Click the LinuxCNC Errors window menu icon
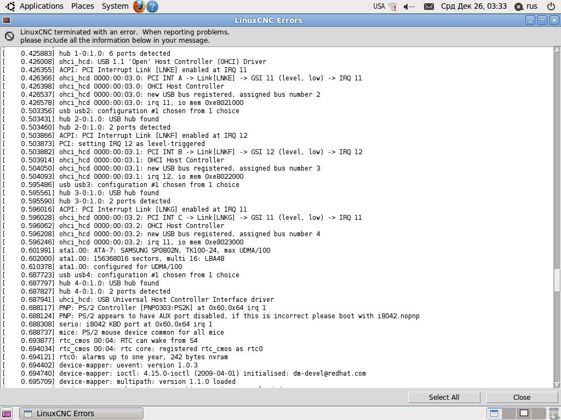Screen dimensions: 561x420 pyautogui.click(x=7, y=20)
